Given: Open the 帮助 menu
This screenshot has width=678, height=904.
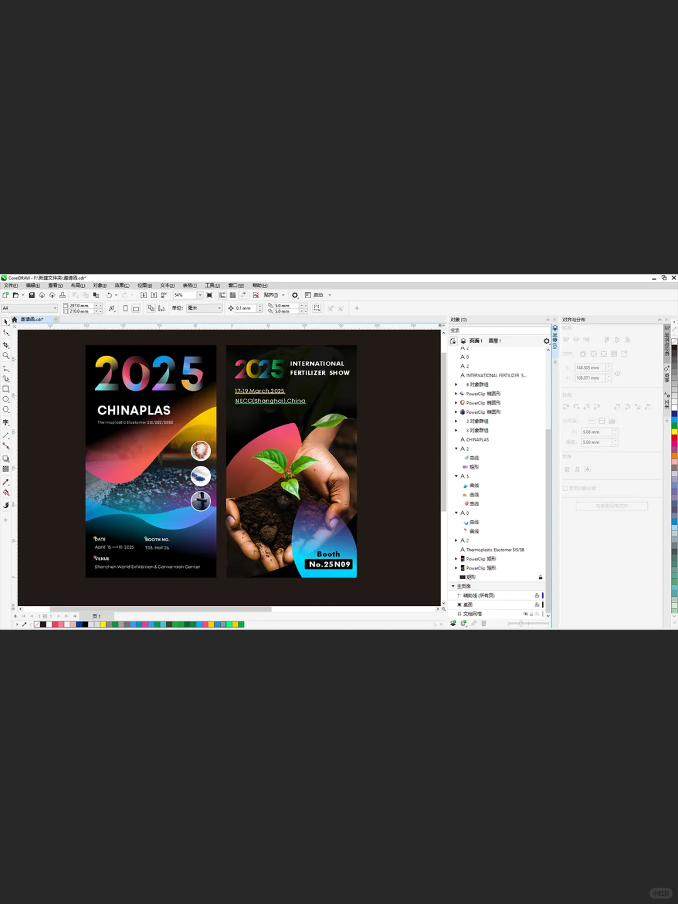Looking at the screenshot, I should pyautogui.click(x=260, y=286).
